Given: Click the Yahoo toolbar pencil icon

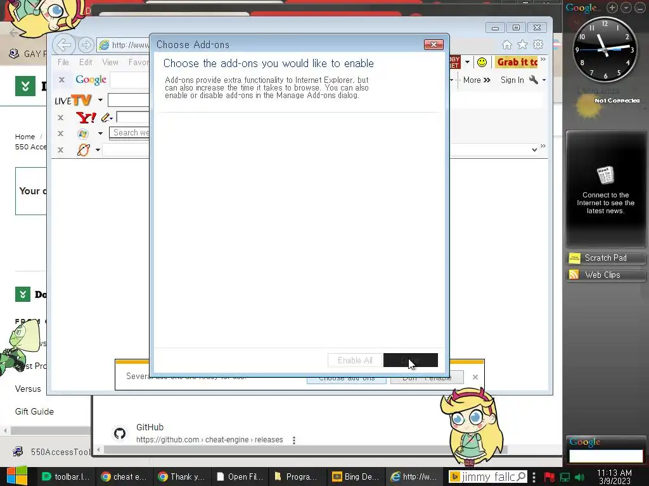Looking at the screenshot, I should click(106, 118).
